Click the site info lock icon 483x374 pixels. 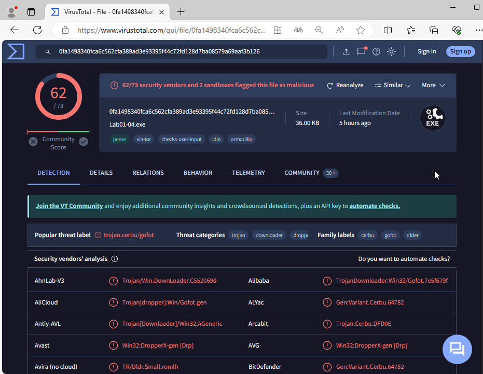[65, 30]
